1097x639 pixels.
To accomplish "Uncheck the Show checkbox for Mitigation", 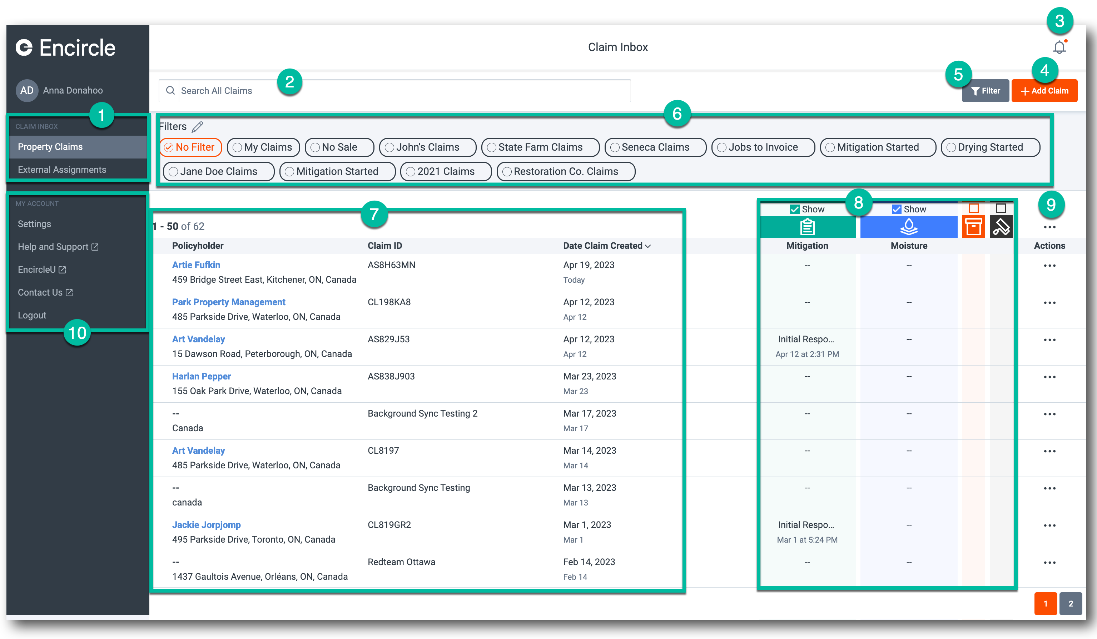I will click(x=794, y=209).
